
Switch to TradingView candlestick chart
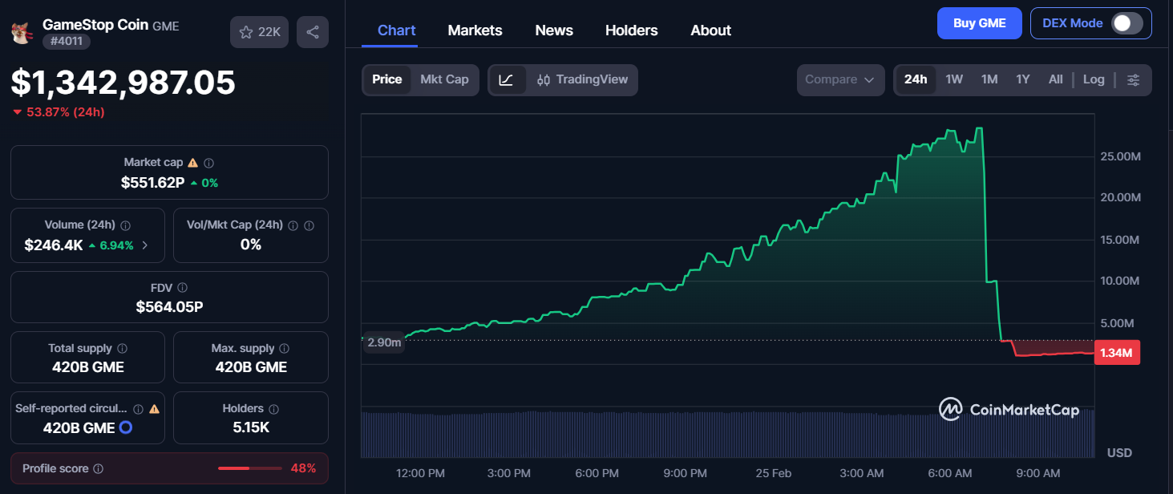pos(582,79)
